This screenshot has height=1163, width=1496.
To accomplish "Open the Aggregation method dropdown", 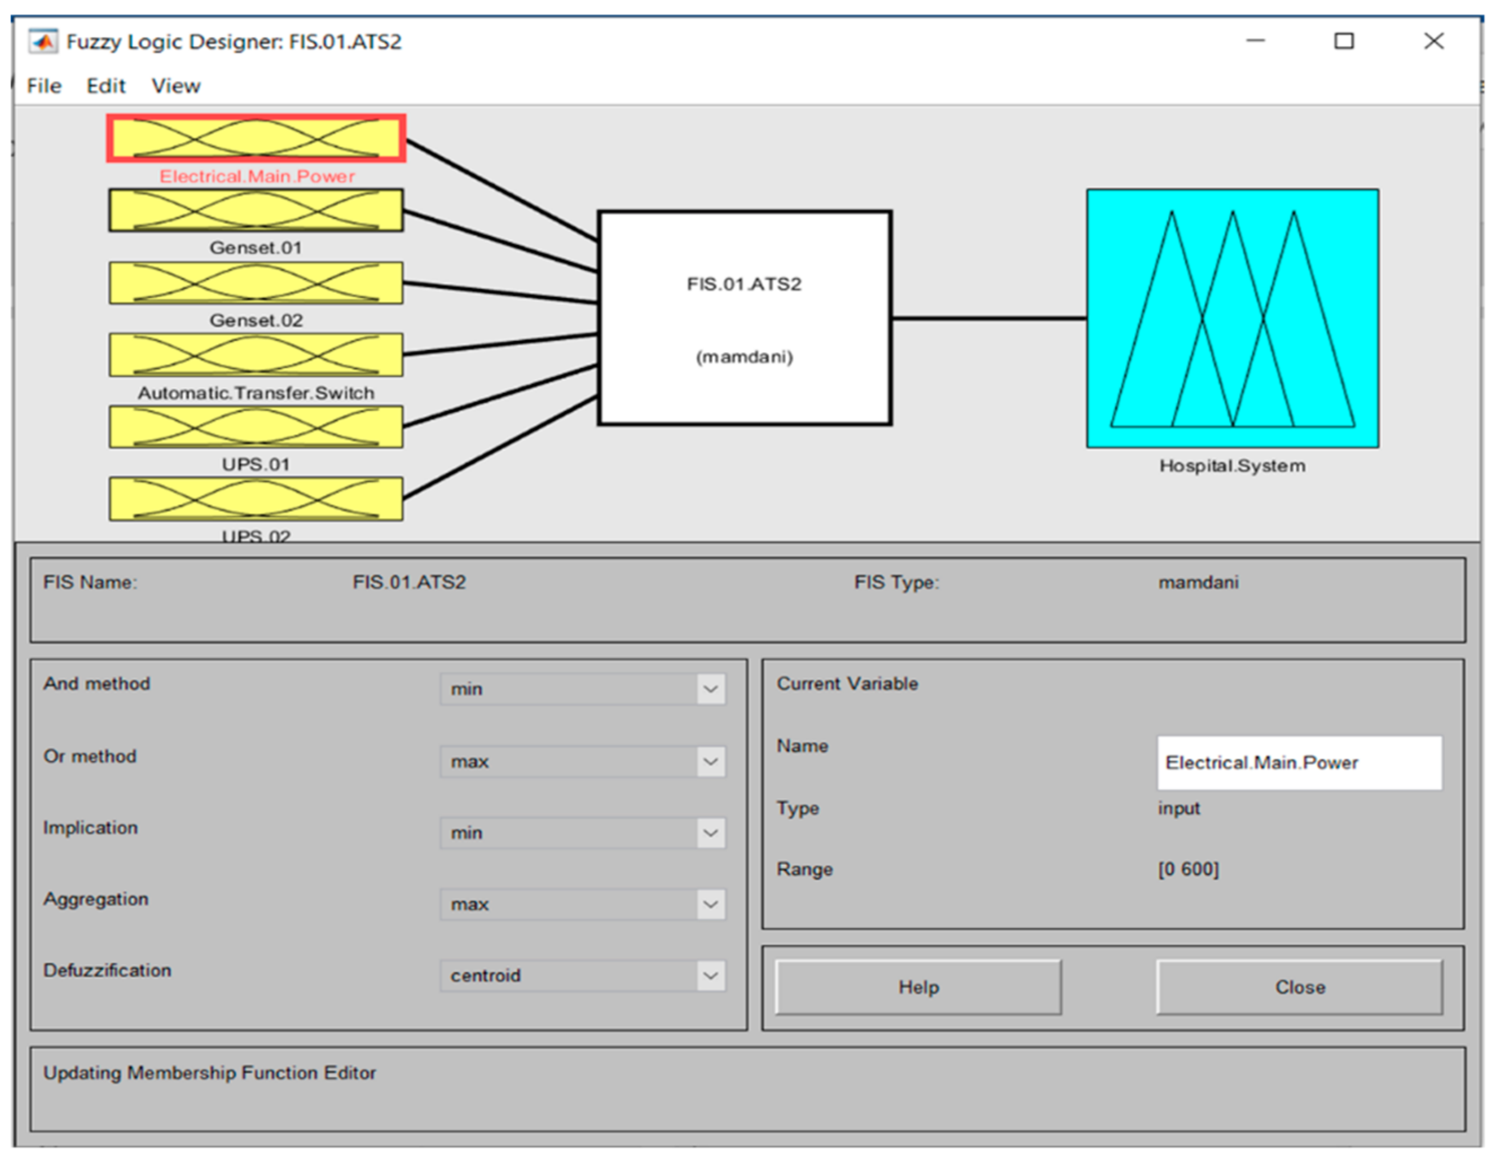I will click(582, 904).
